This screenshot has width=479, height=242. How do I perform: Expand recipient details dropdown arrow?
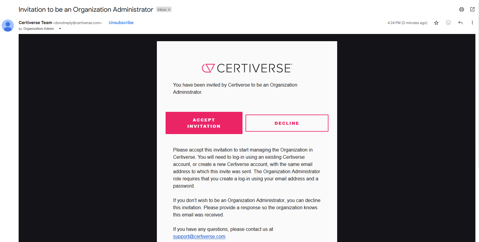click(60, 29)
